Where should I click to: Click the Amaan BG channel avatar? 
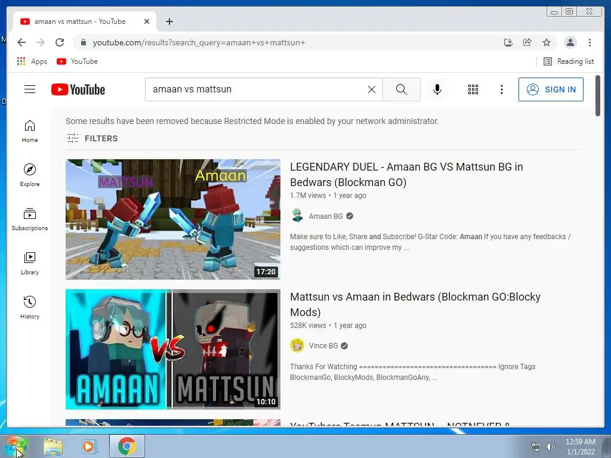pyautogui.click(x=297, y=216)
